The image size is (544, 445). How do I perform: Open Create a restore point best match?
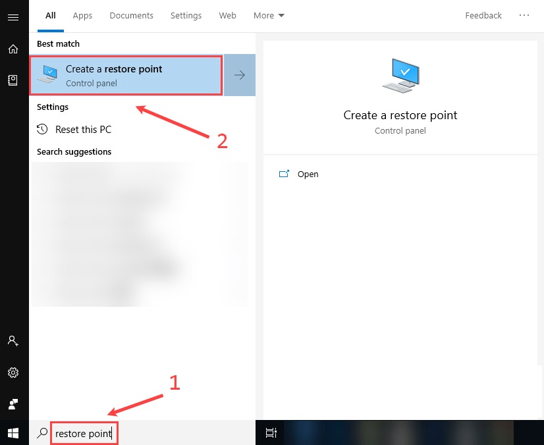click(x=126, y=75)
